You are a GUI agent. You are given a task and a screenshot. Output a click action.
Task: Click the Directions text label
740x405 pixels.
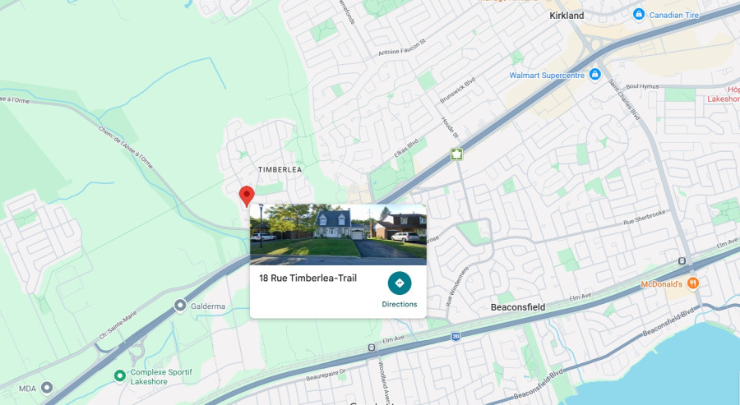400,304
